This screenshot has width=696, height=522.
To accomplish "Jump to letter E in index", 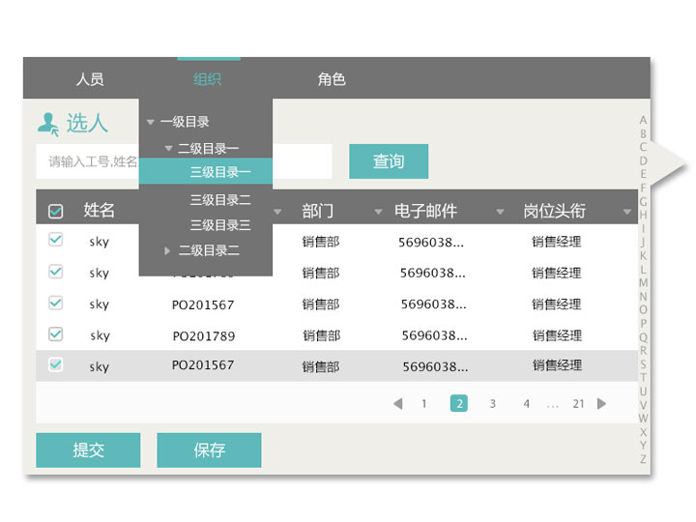I will [643, 174].
